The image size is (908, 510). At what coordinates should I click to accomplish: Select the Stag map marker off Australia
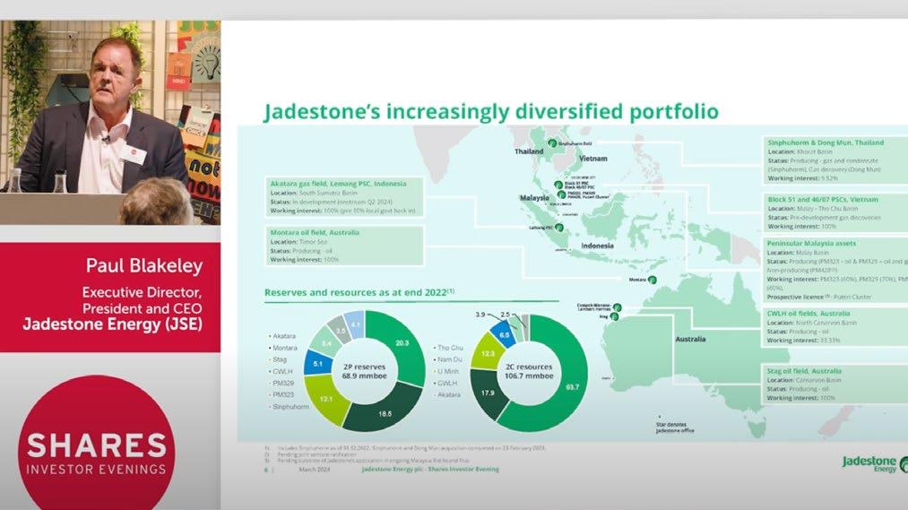[x=614, y=316]
